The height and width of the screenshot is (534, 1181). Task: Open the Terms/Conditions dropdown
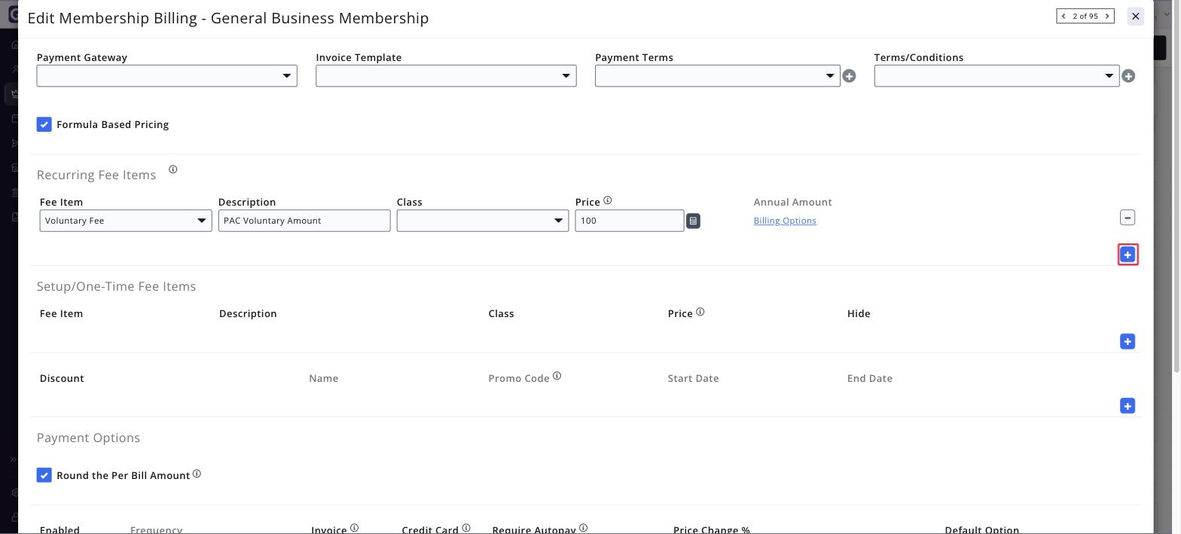pyautogui.click(x=996, y=75)
